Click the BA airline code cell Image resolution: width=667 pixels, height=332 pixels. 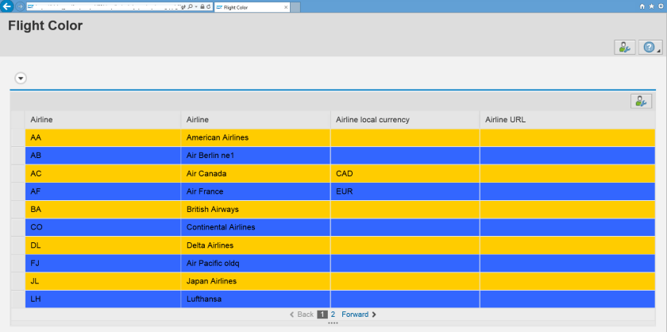[x=103, y=210]
